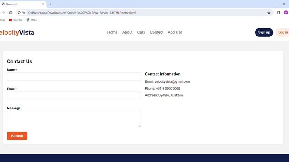Click the Address: Sydney, Australia text

(x=164, y=95)
